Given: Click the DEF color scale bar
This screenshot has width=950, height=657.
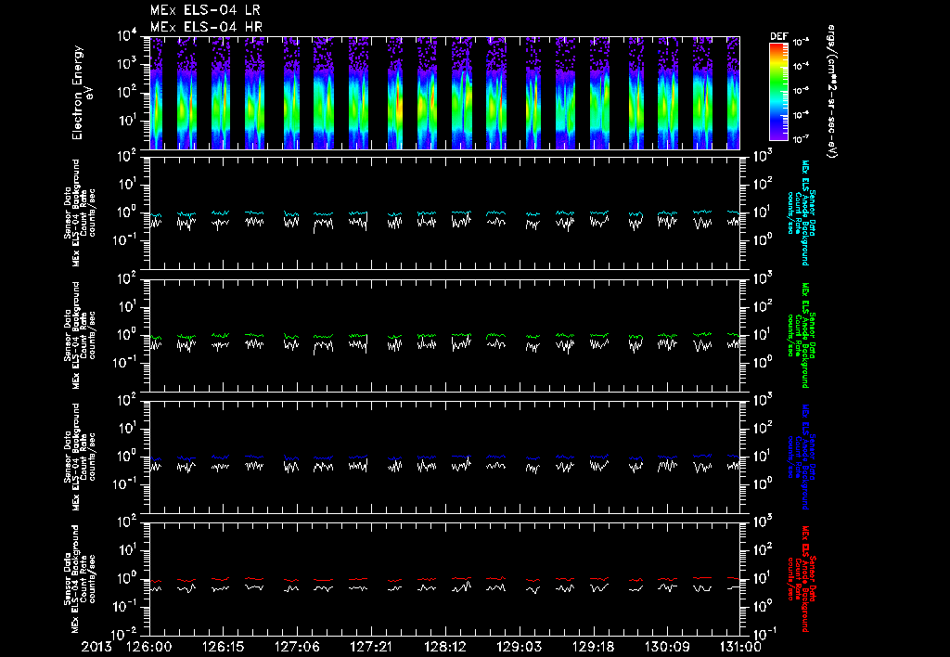Looking at the screenshot, I should click(x=778, y=92).
